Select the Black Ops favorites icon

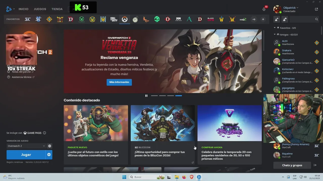pyautogui.click(x=211, y=19)
